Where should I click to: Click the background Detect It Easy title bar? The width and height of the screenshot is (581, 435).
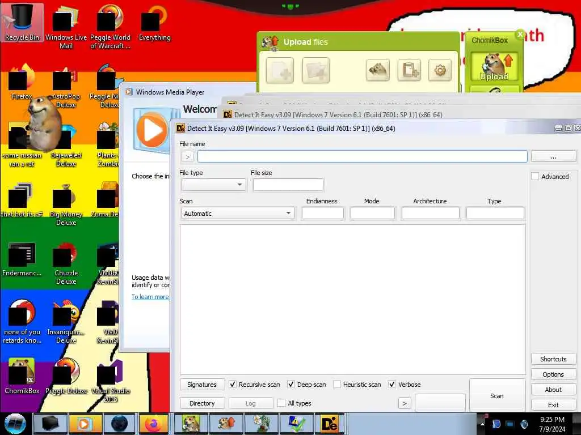pyautogui.click(x=400, y=114)
